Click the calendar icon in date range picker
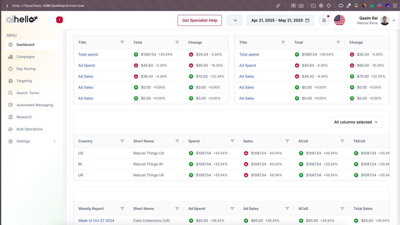This screenshot has height=225, width=400. point(307,21)
